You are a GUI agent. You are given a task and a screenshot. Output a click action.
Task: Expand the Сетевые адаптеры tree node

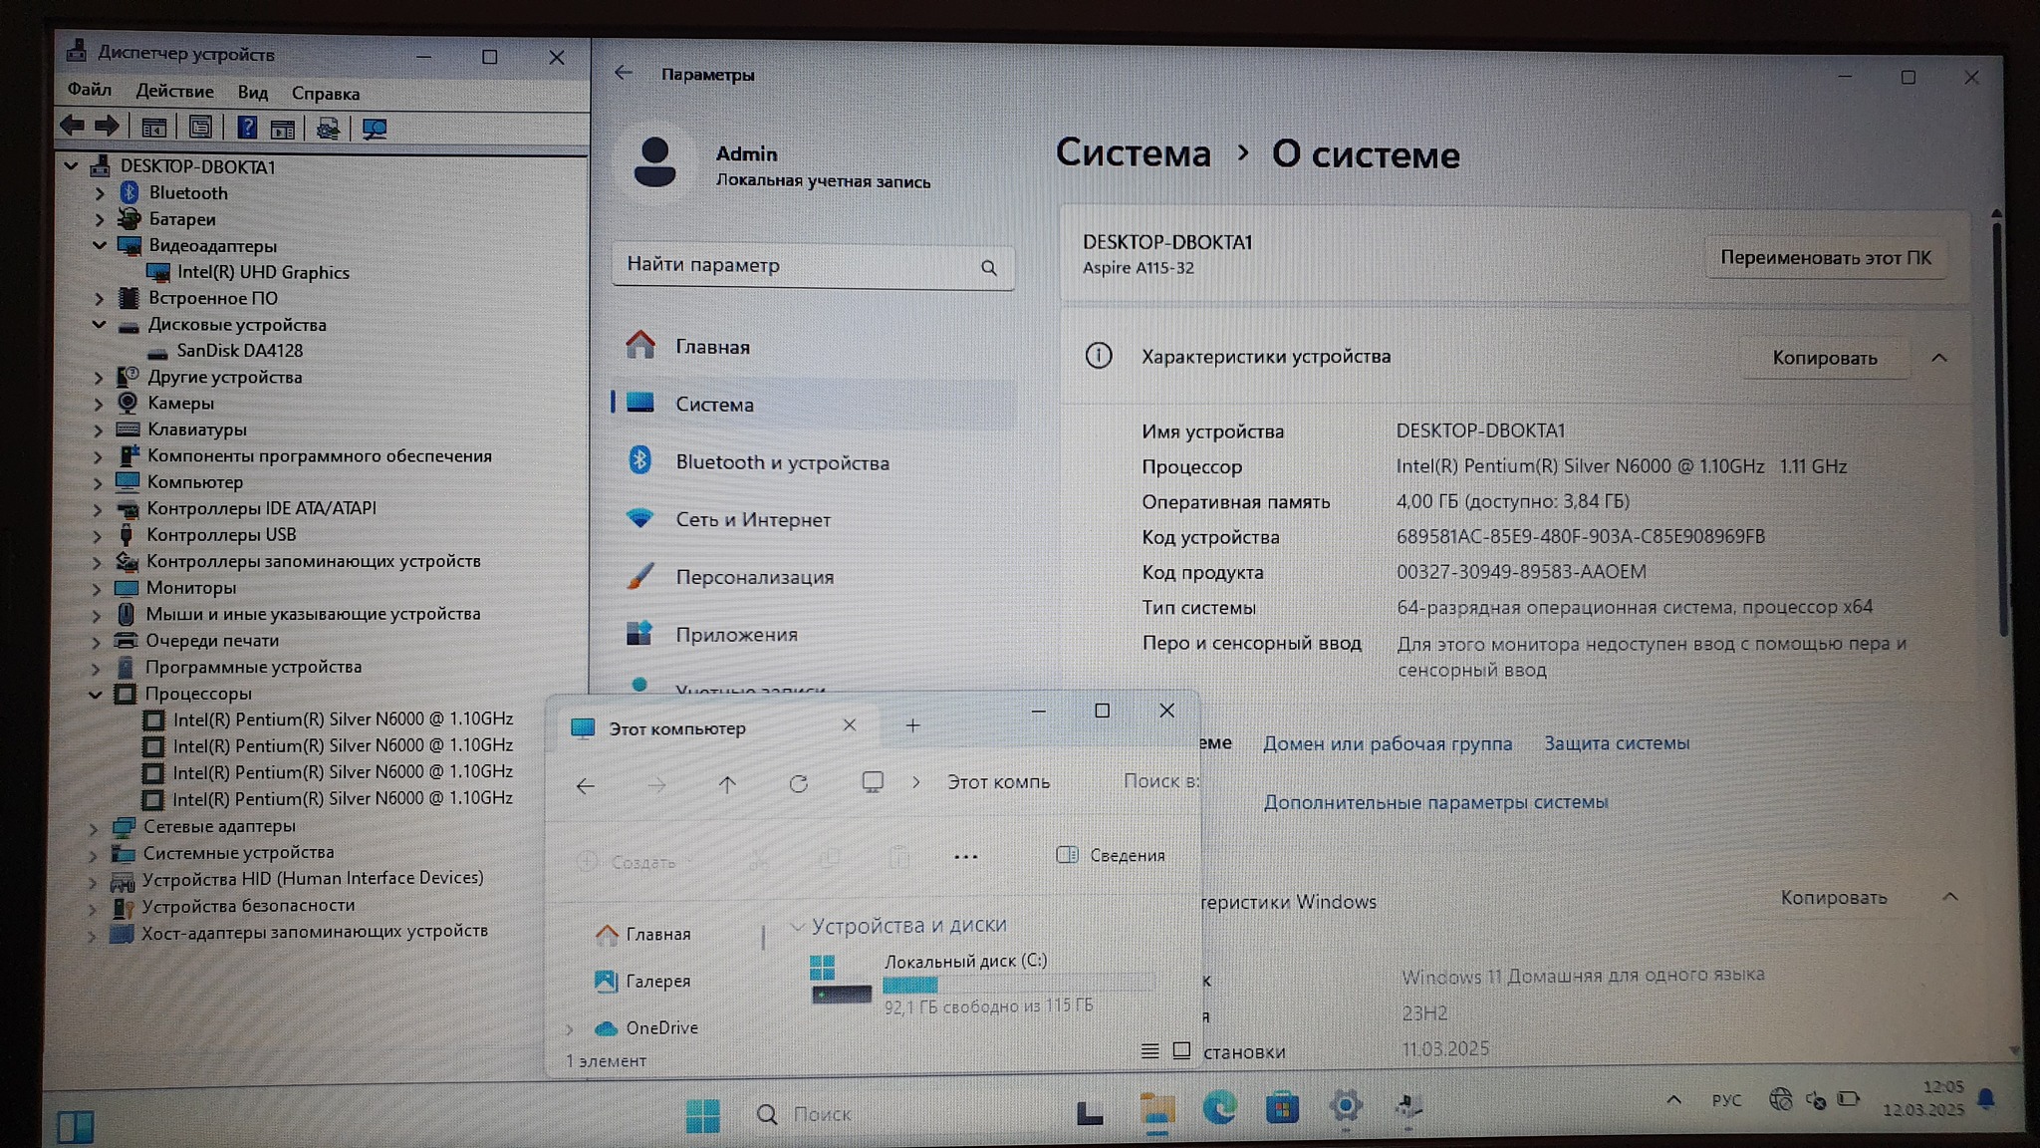click(x=94, y=827)
